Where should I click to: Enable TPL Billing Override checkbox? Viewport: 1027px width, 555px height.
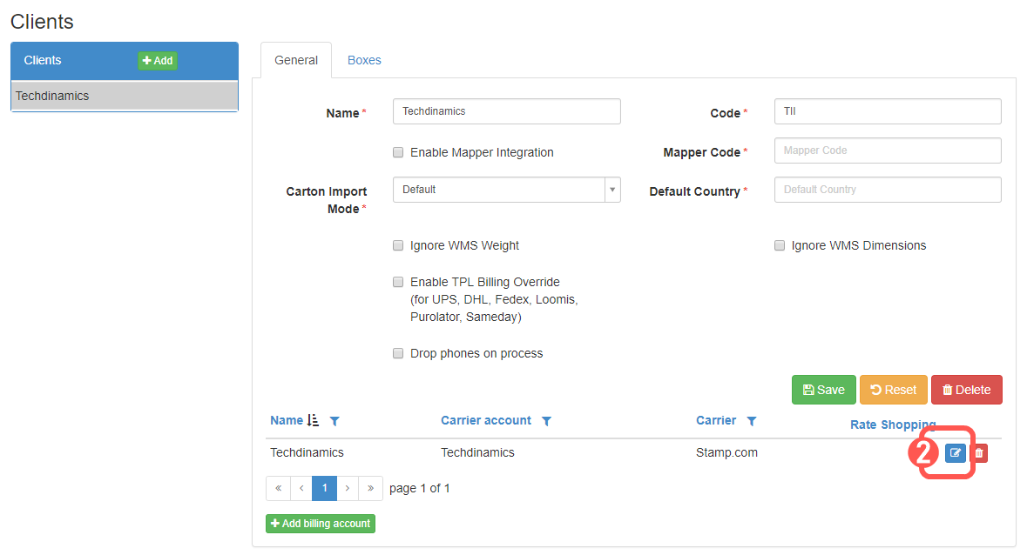(x=397, y=282)
